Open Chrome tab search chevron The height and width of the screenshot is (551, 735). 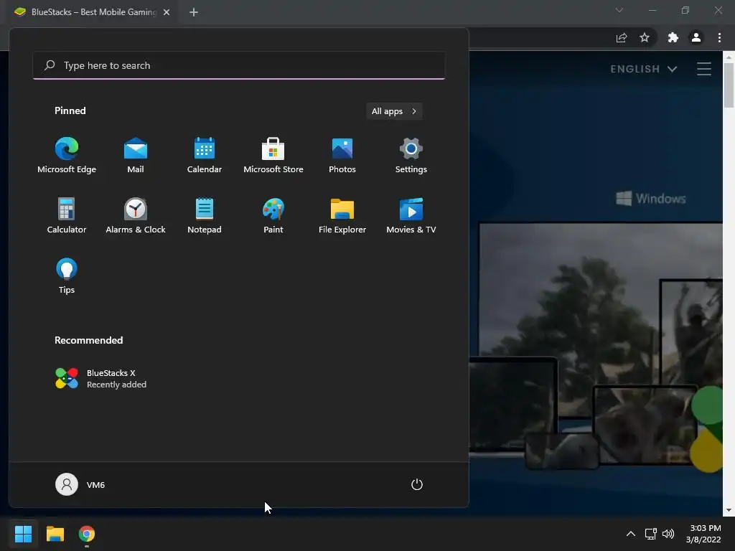pyautogui.click(x=619, y=10)
